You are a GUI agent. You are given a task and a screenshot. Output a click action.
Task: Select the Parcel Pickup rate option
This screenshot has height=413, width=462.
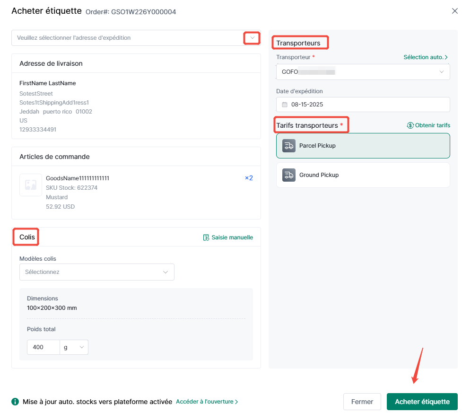363,146
